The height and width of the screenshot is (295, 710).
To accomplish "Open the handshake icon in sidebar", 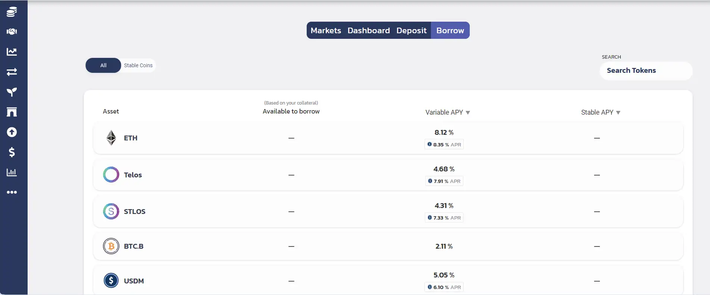I will pos(12,32).
